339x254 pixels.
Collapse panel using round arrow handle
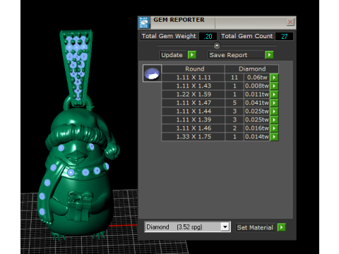[217, 45]
